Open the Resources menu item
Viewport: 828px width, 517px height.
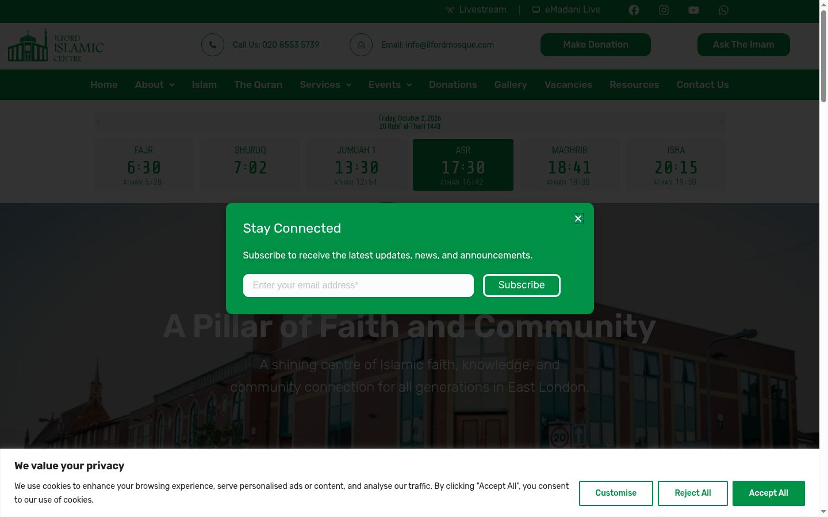coord(634,85)
